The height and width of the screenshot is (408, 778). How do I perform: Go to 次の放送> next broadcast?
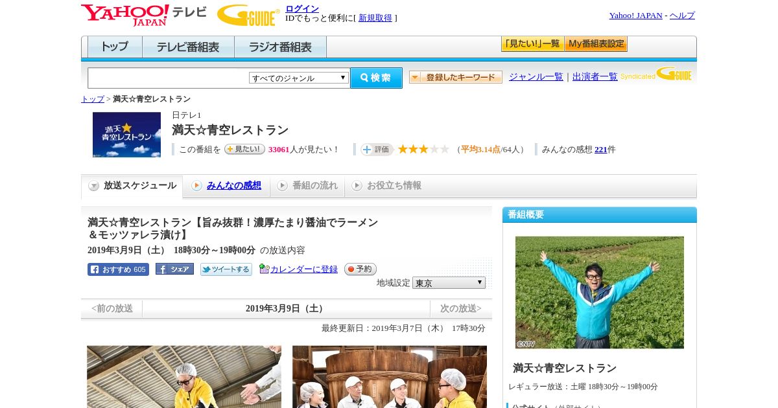tap(460, 309)
